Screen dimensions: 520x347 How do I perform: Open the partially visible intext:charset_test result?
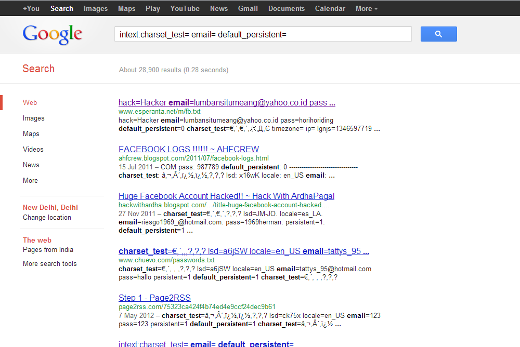pos(206,344)
